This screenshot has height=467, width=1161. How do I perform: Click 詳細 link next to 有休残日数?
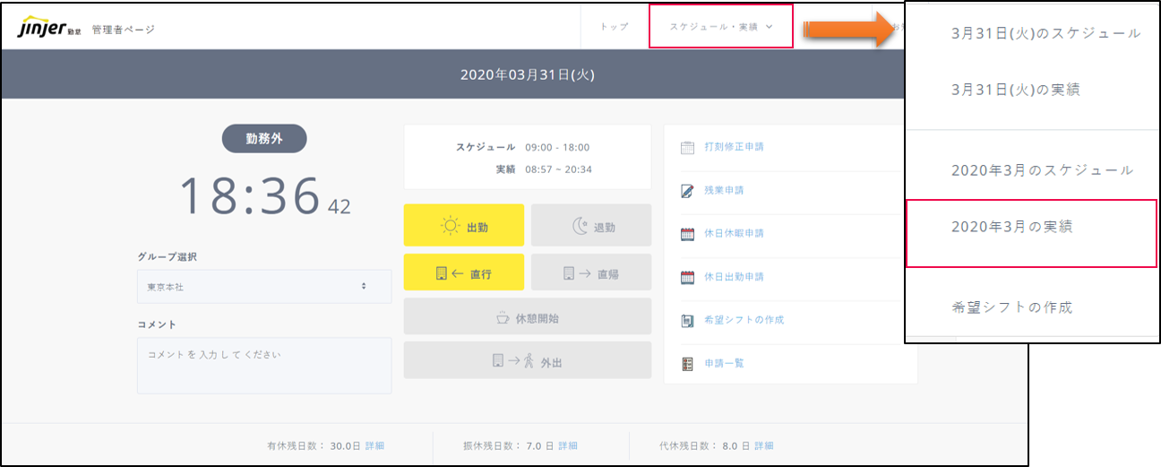[374, 445]
